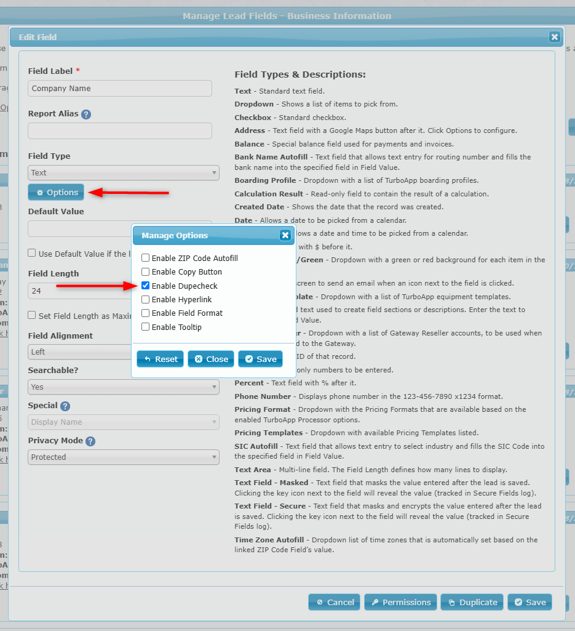Image resolution: width=575 pixels, height=631 pixels.
Task: Cancel the Edit Field dialog
Action: click(x=334, y=602)
